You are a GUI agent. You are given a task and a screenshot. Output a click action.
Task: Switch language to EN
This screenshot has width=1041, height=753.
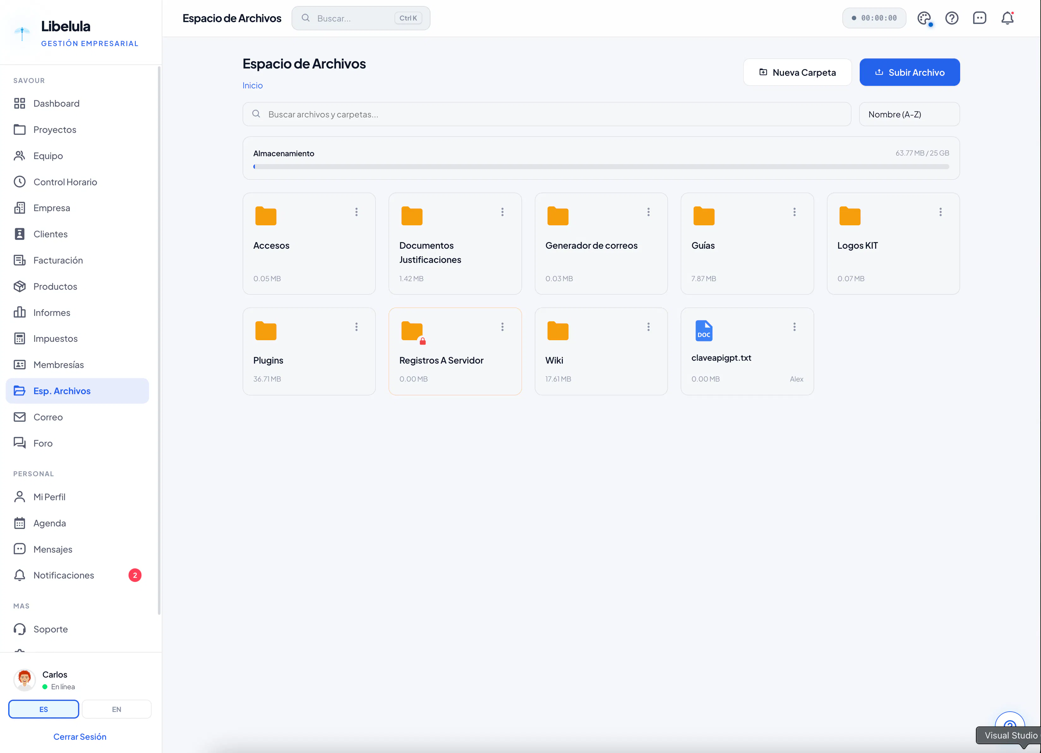[x=117, y=709]
